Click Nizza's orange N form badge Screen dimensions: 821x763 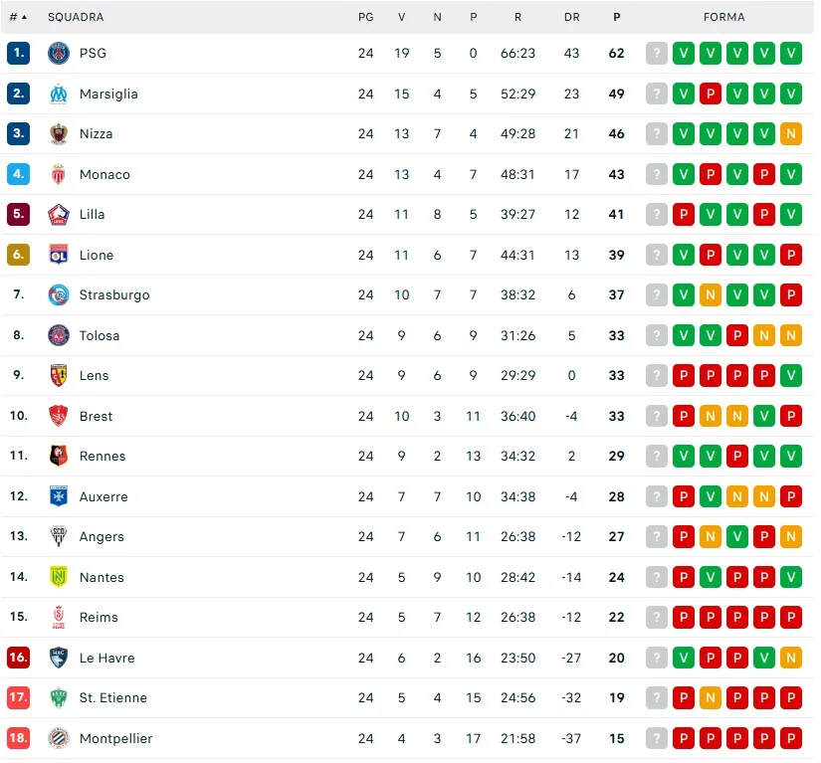(791, 134)
